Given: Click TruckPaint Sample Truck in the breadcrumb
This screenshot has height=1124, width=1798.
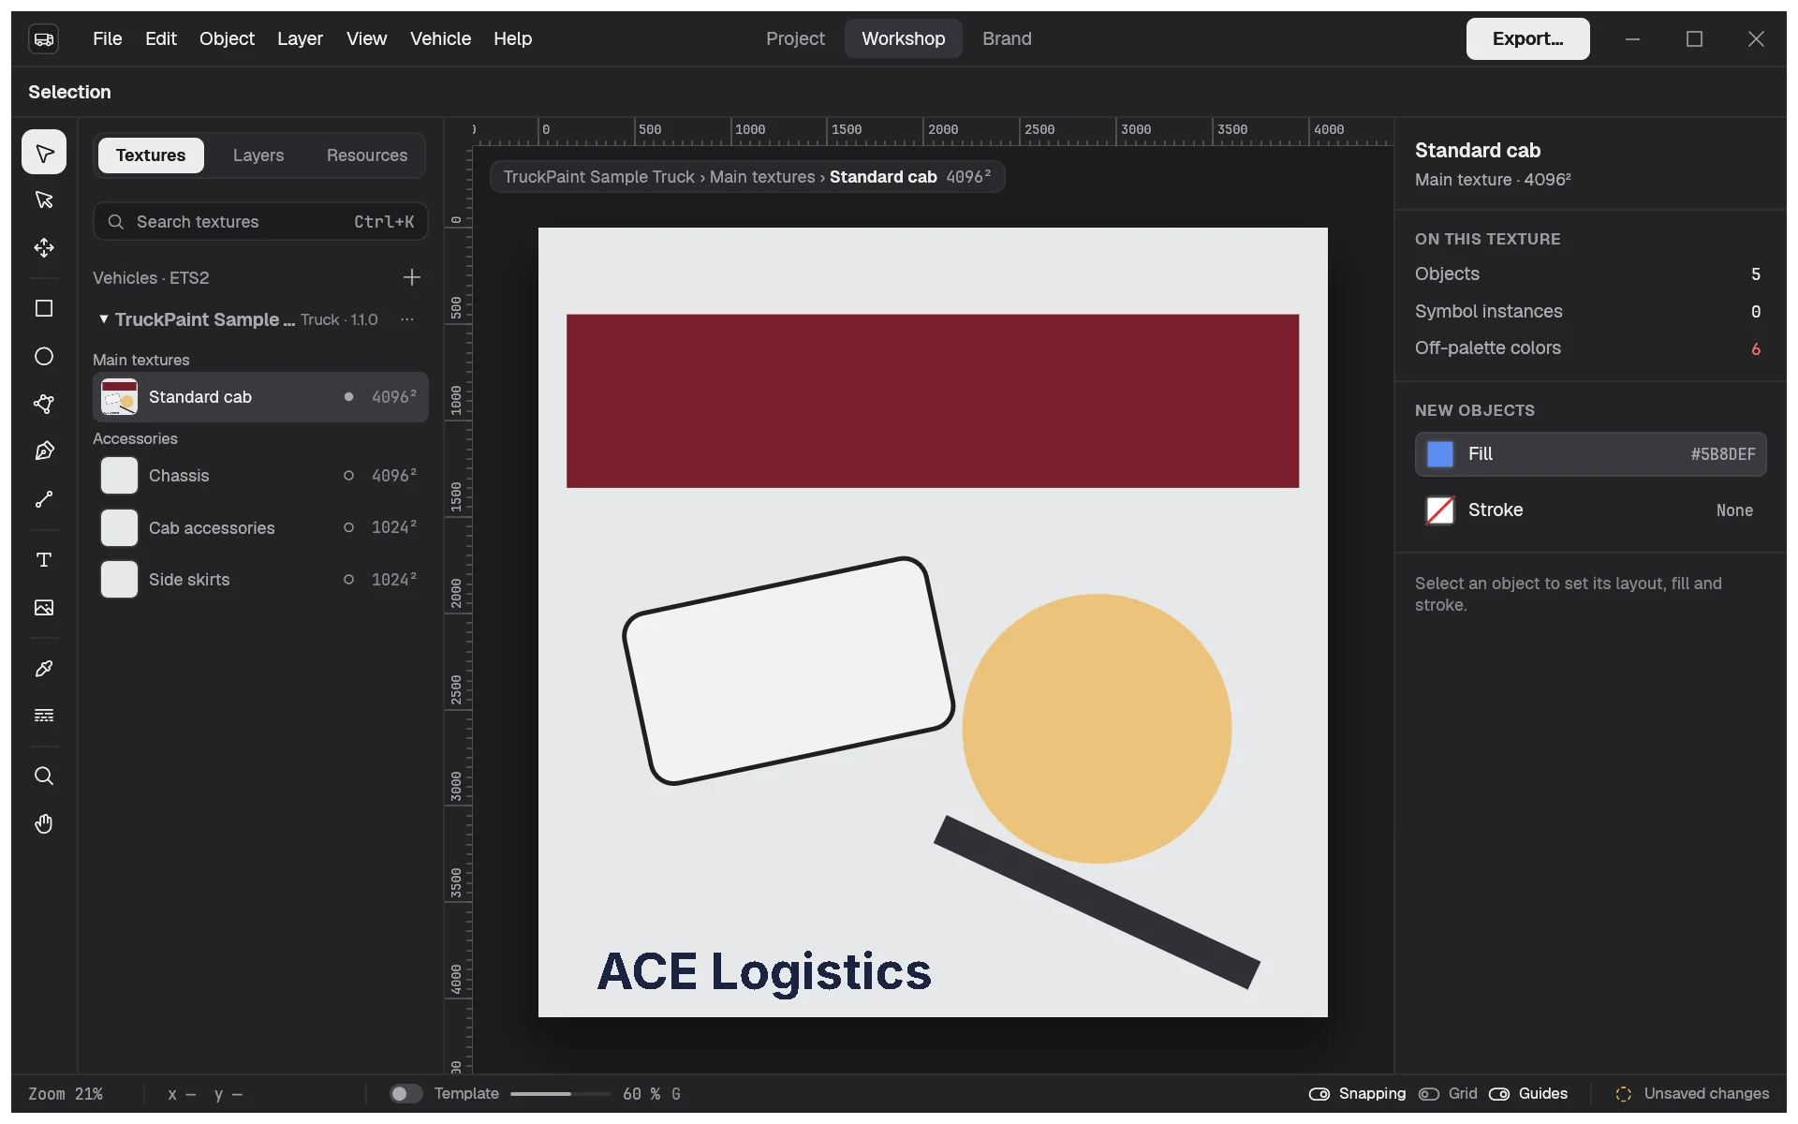Looking at the screenshot, I should point(599,177).
